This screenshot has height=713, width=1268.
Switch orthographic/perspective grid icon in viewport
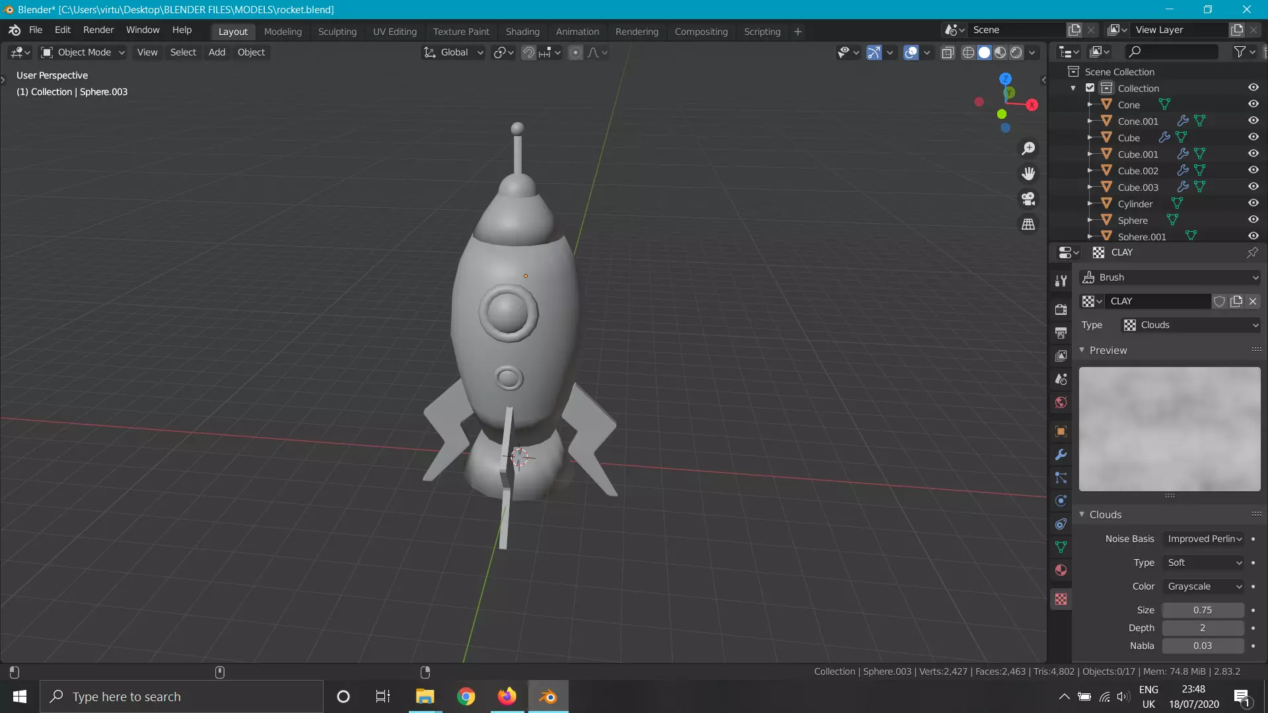tap(1028, 224)
